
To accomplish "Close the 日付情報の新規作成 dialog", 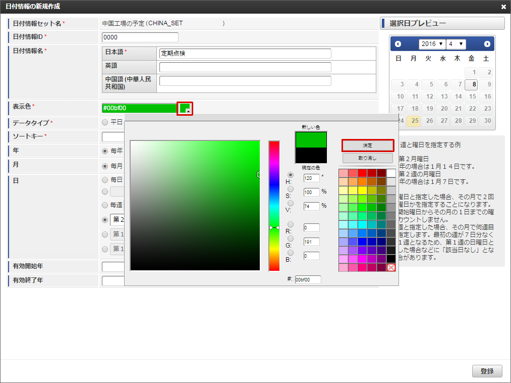I will pyautogui.click(x=503, y=7).
